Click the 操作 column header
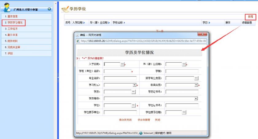Screen dimensions: 258x139 click(x=228, y=23)
